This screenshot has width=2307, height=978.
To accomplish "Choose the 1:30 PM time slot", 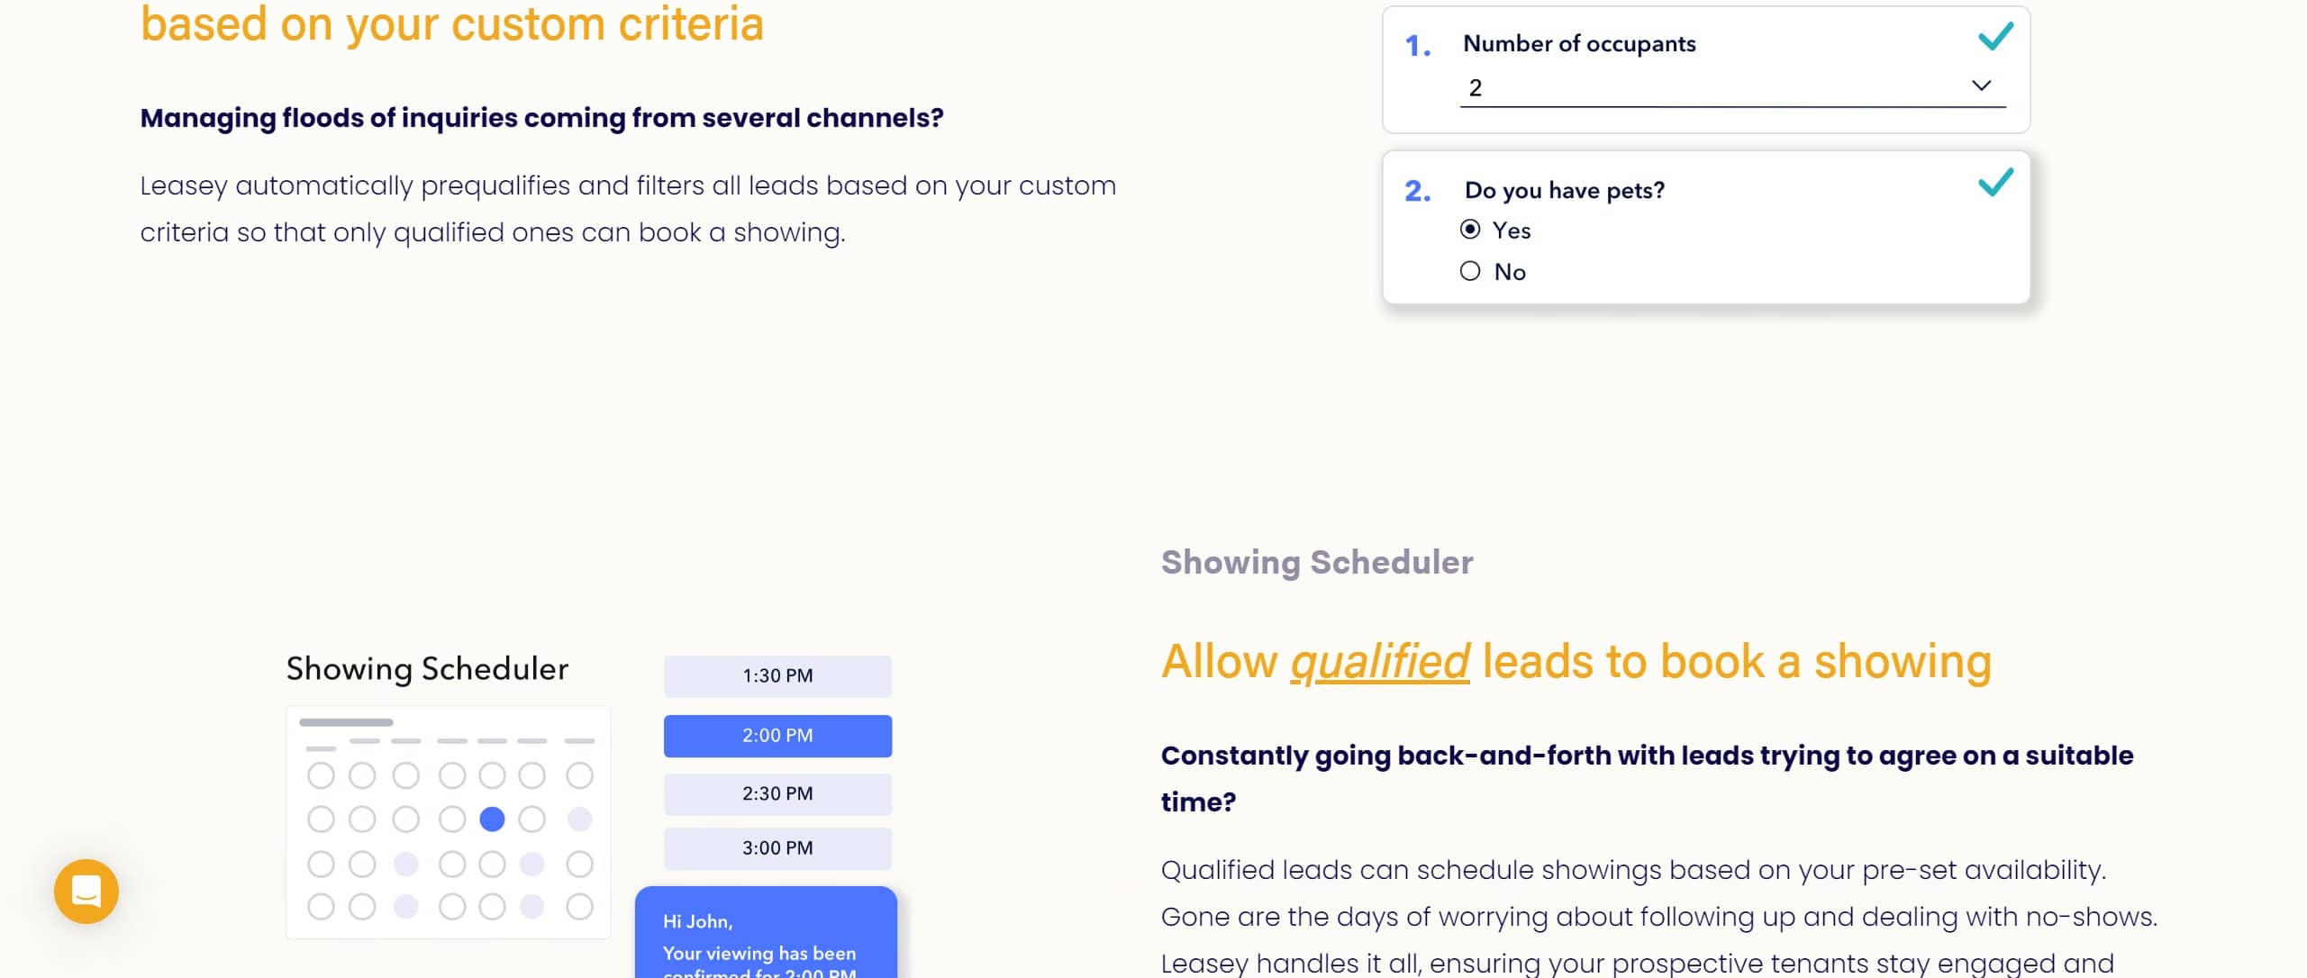I will pos(777,676).
